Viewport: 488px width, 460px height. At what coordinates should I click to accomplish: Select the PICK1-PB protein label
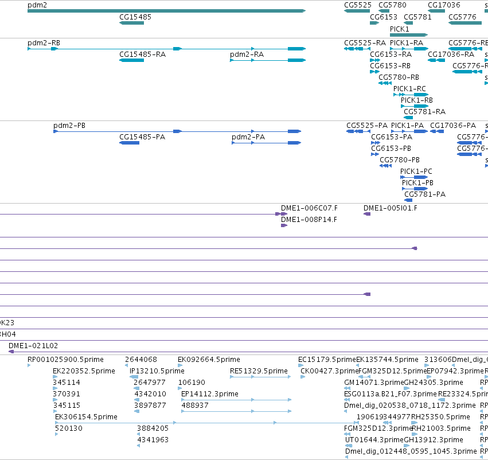[x=417, y=183]
